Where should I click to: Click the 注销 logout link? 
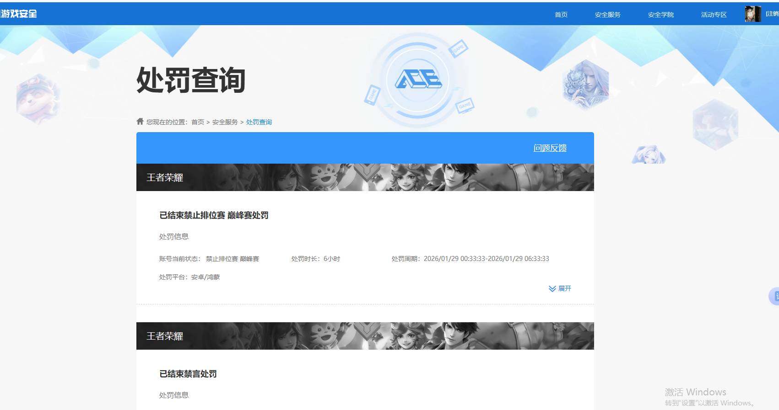click(773, 14)
